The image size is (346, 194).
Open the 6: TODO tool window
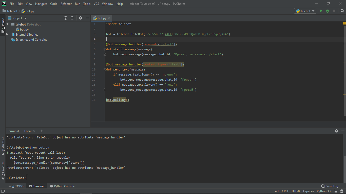[x=16, y=186]
